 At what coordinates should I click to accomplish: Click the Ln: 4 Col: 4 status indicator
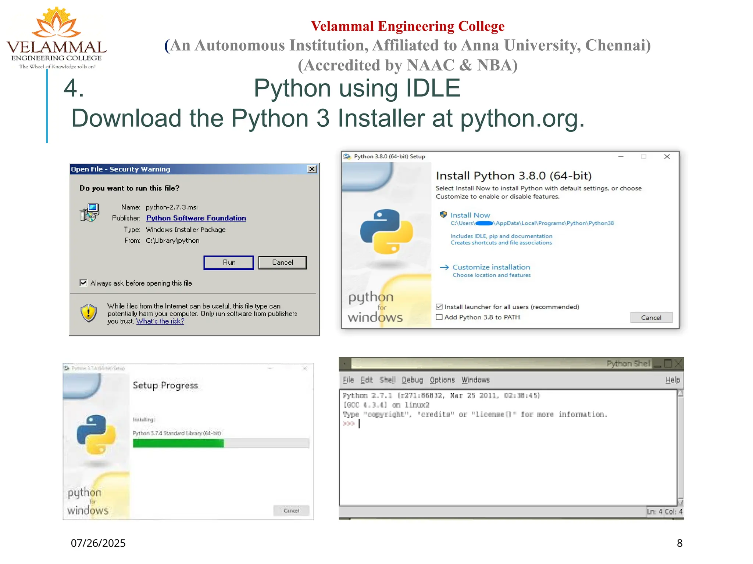(665, 511)
